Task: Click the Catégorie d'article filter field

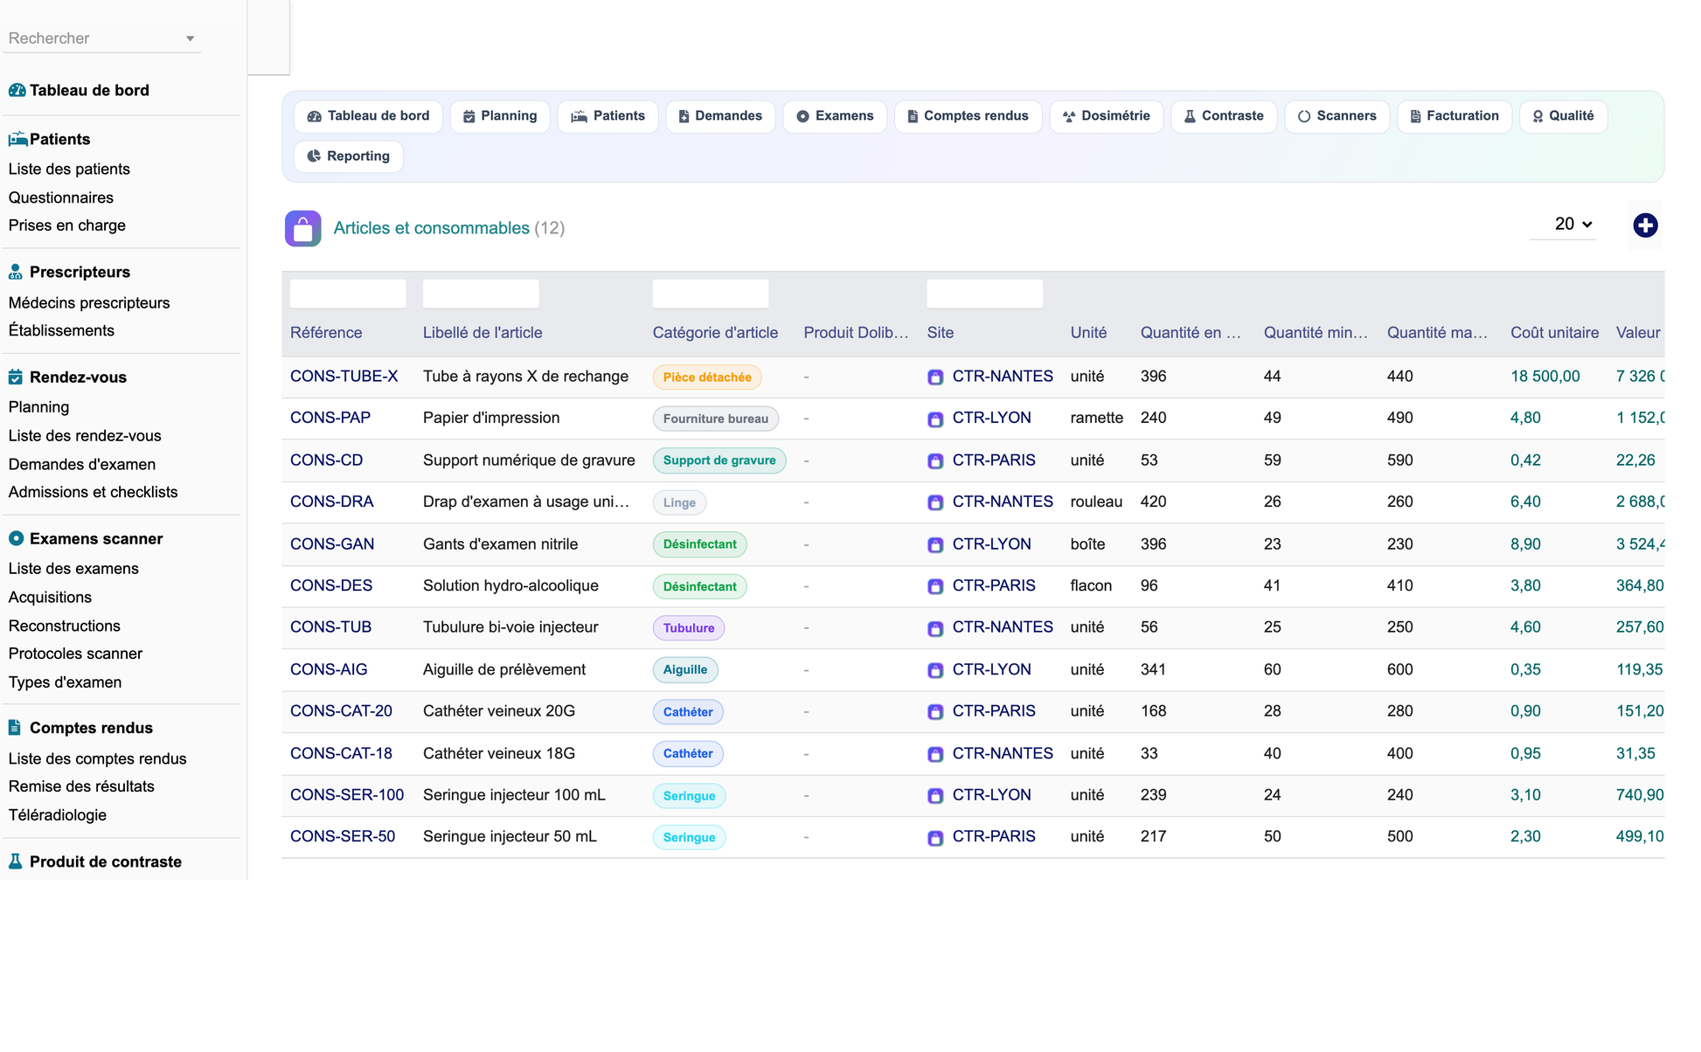Action: pos(711,294)
